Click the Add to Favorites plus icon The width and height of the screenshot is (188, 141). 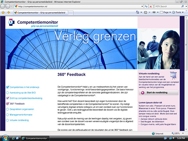coord(8,12)
